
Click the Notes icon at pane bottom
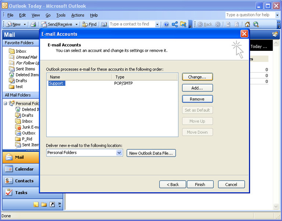pos(36,205)
